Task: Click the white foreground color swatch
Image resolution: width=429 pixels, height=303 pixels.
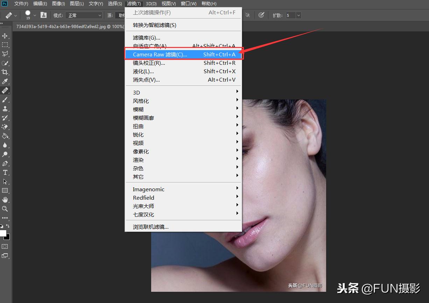Action: tap(3, 233)
